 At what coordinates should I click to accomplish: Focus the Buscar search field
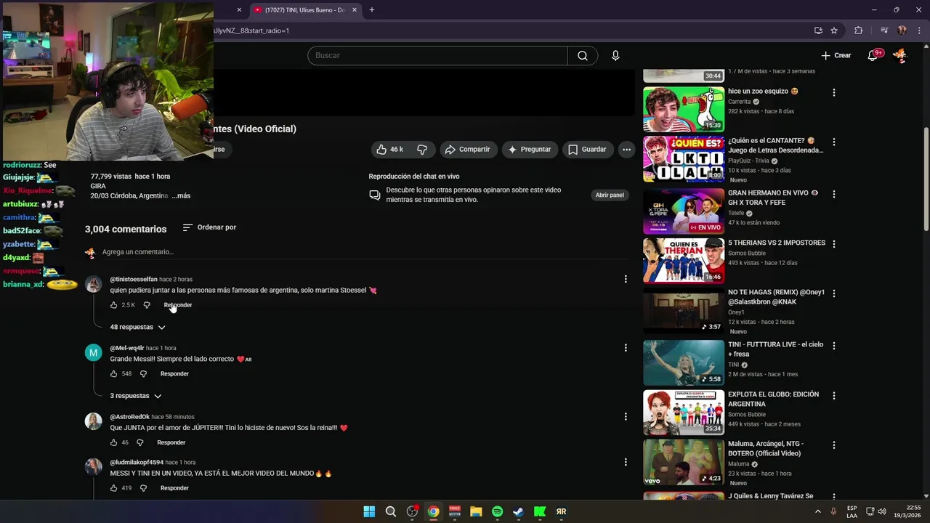point(437,56)
